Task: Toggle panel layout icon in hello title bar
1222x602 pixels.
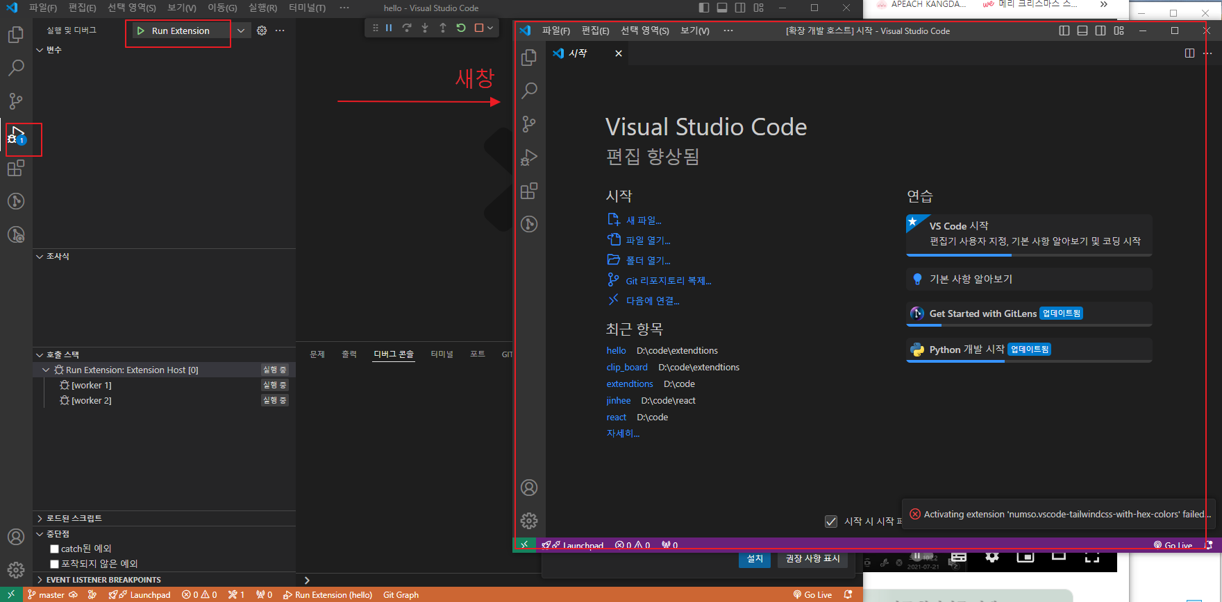Action: (722, 8)
